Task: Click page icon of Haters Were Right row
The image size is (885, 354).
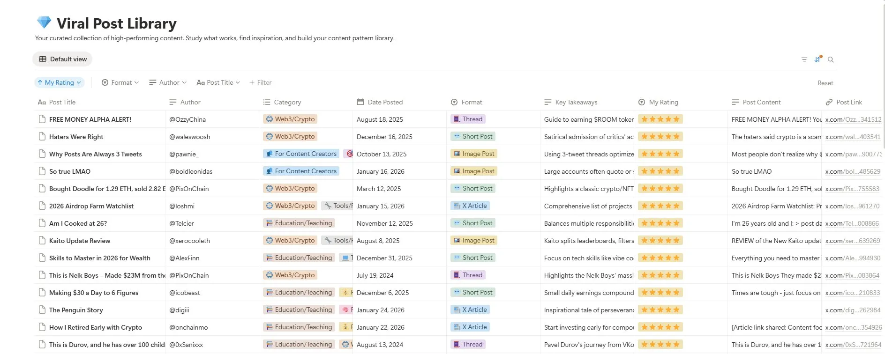Action: point(42,136)
